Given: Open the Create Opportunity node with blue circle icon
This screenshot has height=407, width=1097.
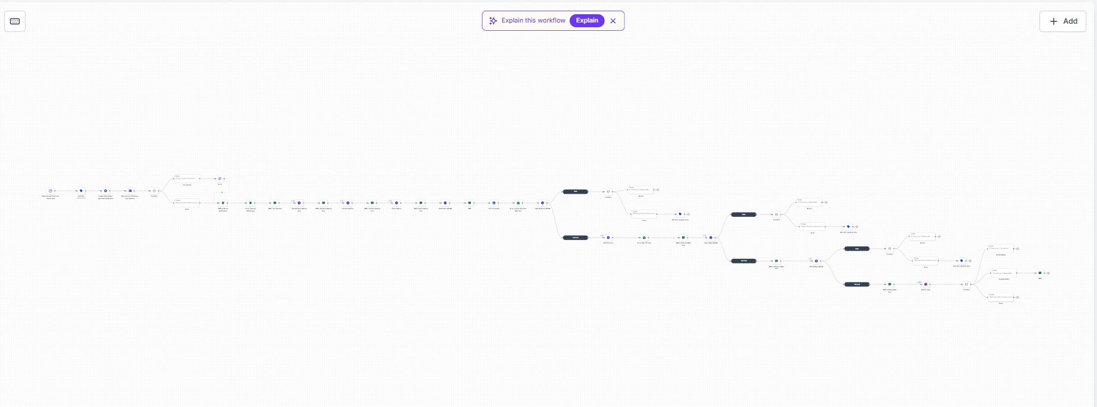Looking at the screenshot, I should (x=106, y=191).
